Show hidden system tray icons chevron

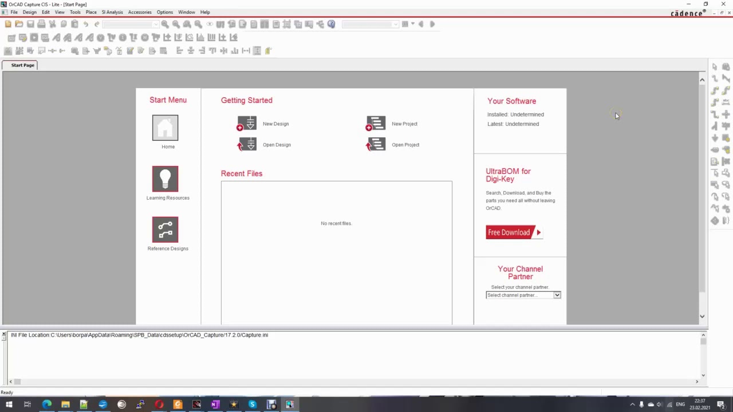tap(632, 405)
